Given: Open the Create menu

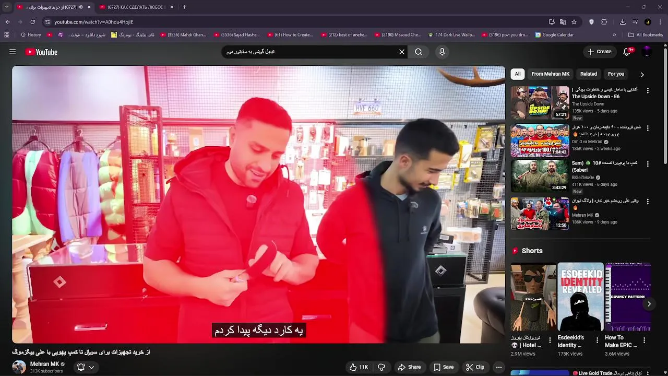Looking at the screenshot, I should [599, 52].
